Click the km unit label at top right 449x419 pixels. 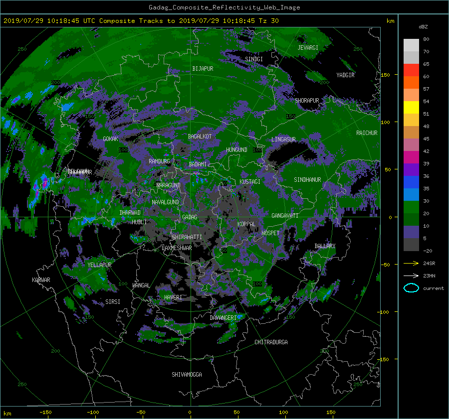click(390, 21)
